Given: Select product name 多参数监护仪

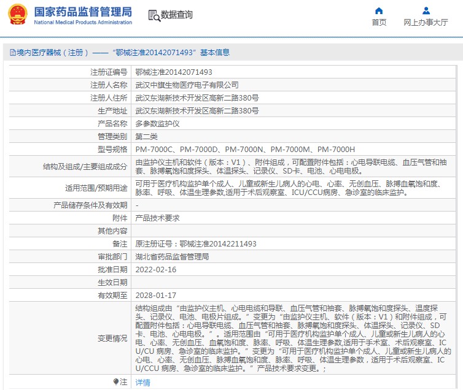Looking at the screenshot, I should click(157, 124).
